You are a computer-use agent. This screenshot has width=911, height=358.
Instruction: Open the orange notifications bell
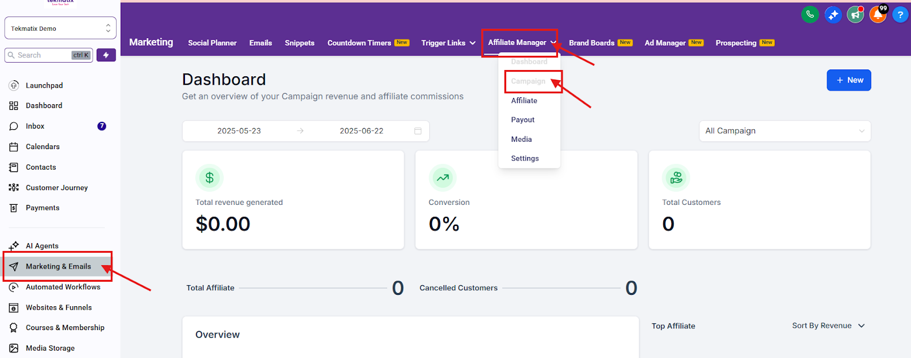[878, 15]
